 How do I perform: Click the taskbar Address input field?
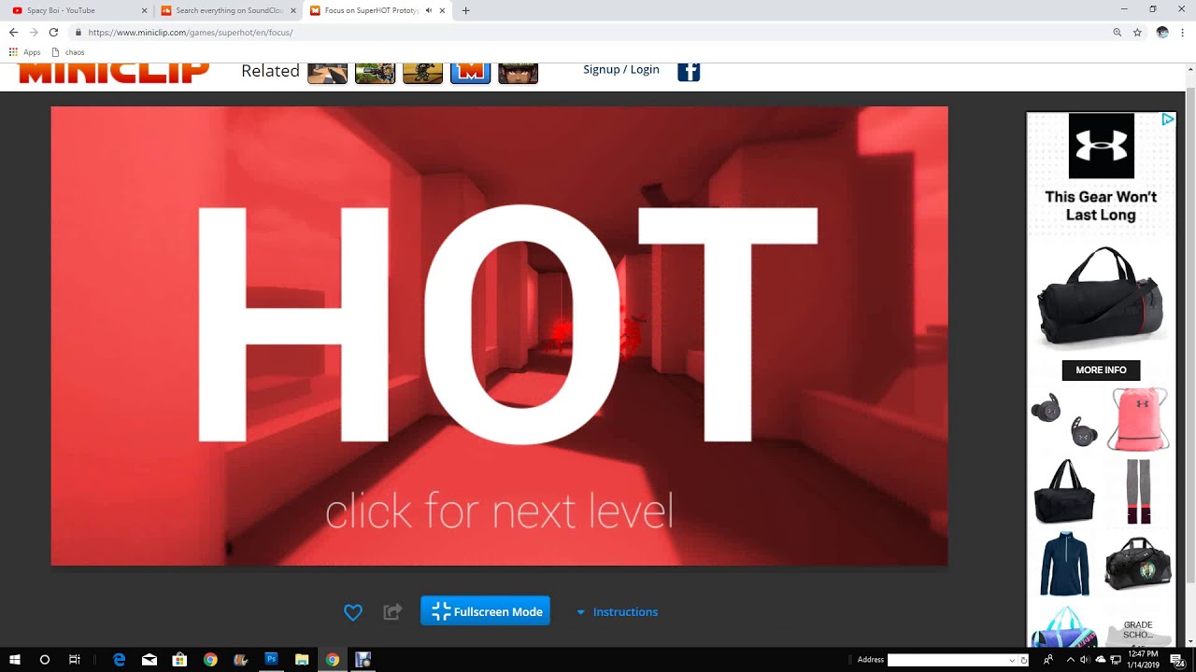pyautogui.click(x=947, y=660)
